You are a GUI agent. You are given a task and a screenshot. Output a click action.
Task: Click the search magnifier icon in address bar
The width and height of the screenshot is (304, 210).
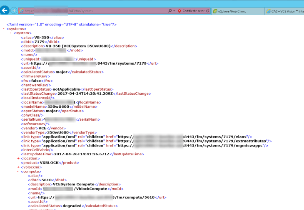tap(170, 11)
